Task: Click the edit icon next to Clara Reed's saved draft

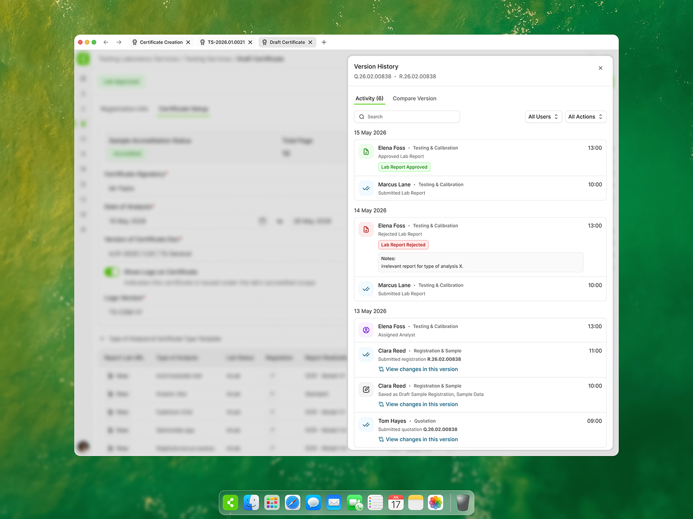Action: 366,390
